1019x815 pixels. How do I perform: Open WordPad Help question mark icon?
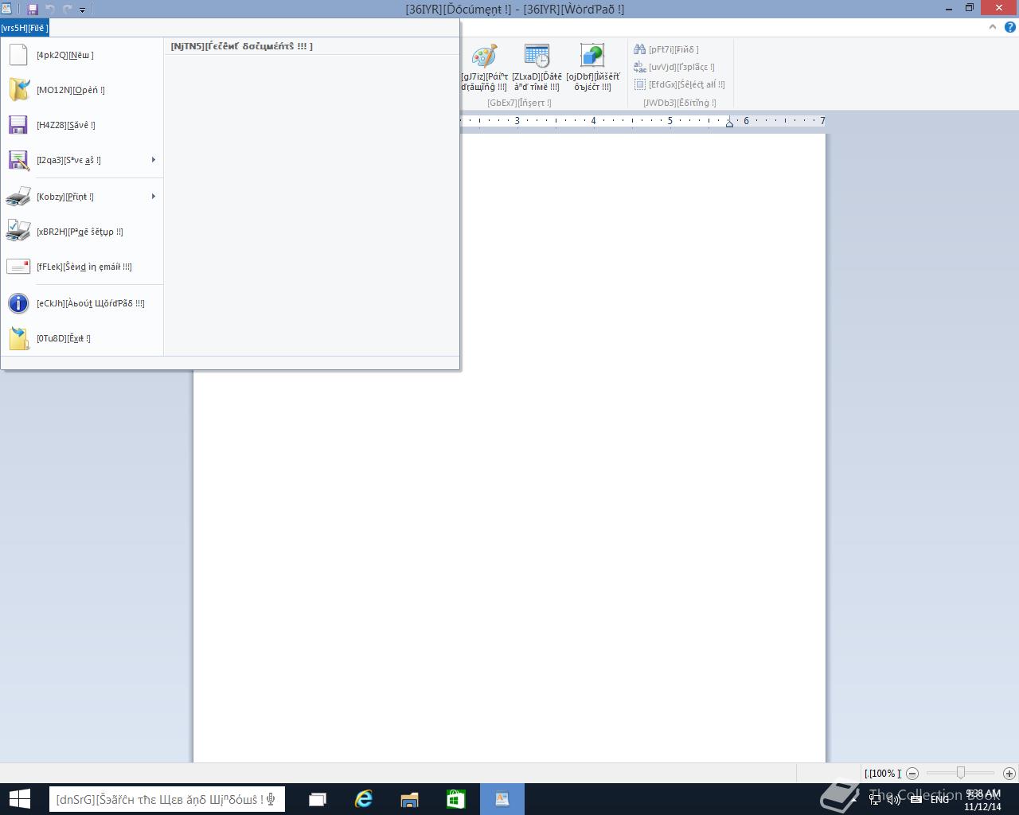(x=1009, y=27)
